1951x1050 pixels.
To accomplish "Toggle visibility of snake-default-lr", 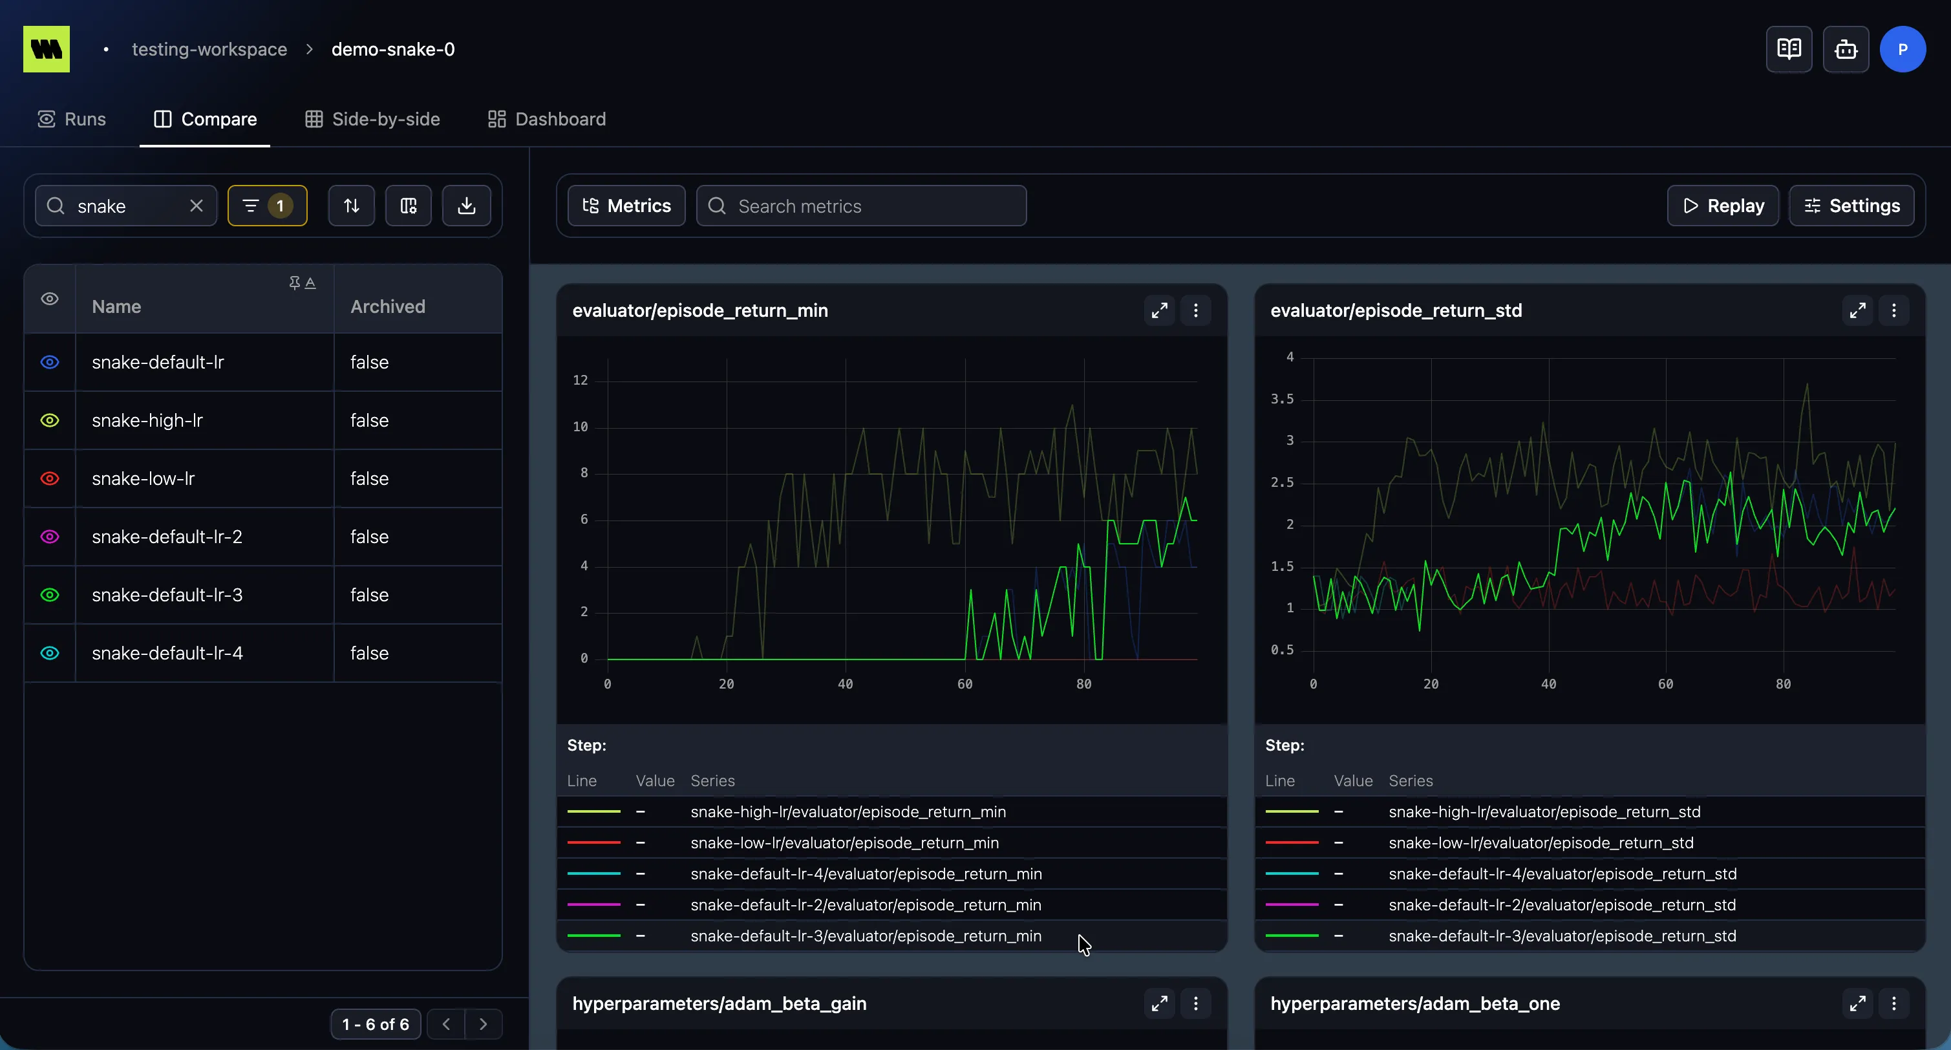I will pyautogui.click(x=49, y=362).
